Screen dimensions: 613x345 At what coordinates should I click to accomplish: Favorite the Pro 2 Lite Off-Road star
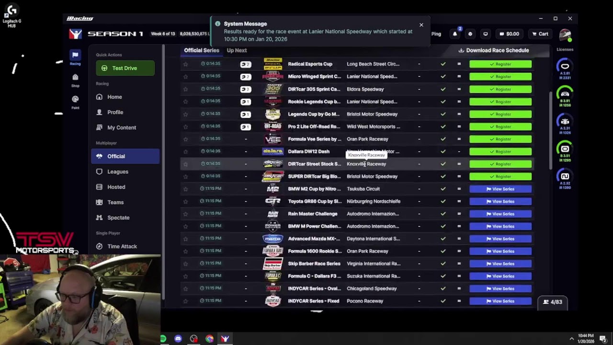pos(185,126)
